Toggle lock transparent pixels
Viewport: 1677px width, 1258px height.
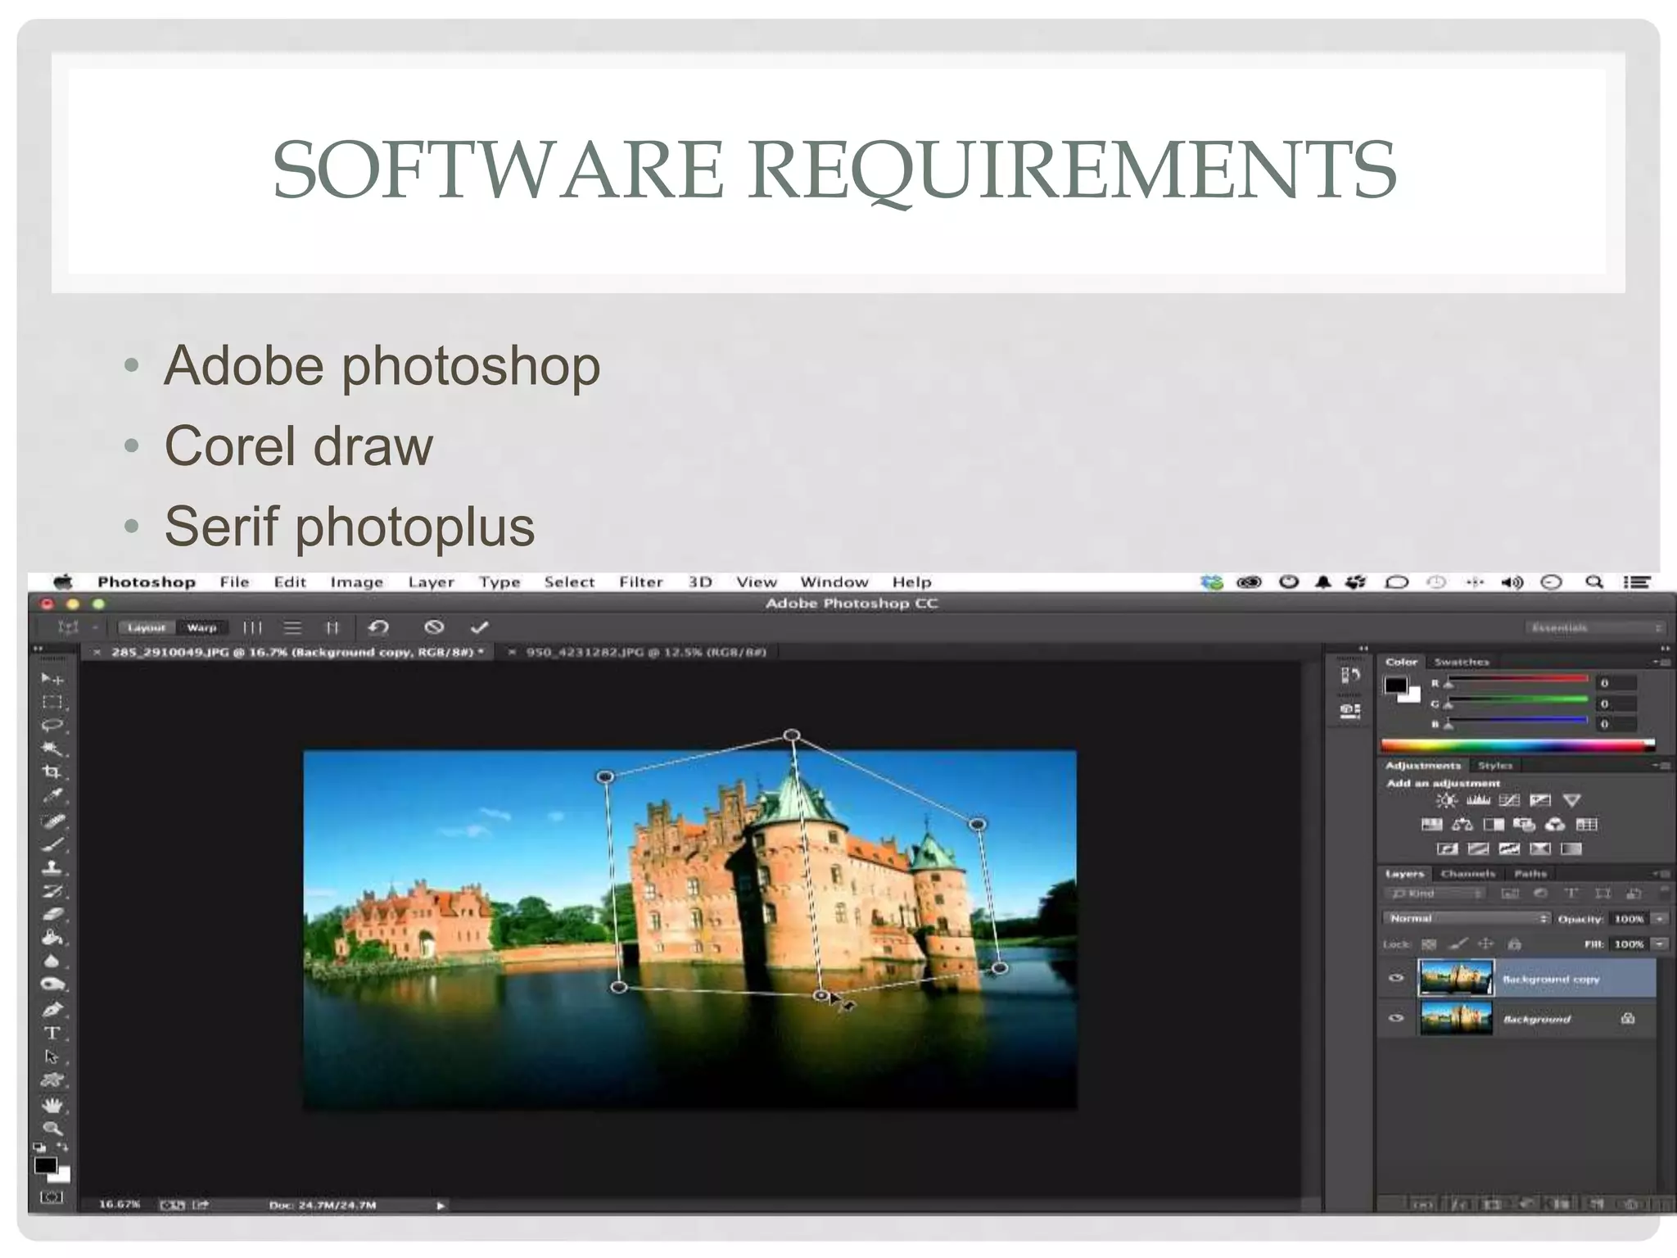click(x=1429, y=944)
